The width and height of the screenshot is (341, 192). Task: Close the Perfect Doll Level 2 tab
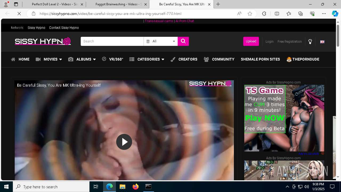[82, 4]
